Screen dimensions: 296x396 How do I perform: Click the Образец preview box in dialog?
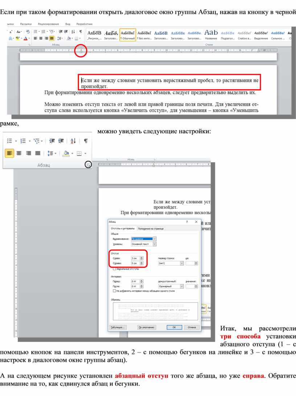[x=156, y=311]
